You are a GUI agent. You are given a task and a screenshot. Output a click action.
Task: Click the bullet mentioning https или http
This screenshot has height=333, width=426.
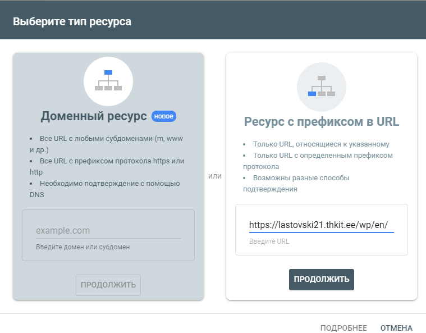pyautogui.click(x=107, y=166)
